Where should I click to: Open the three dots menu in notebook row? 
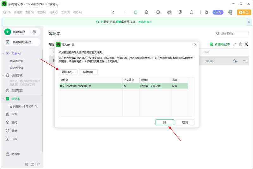(x=244, y=61)
